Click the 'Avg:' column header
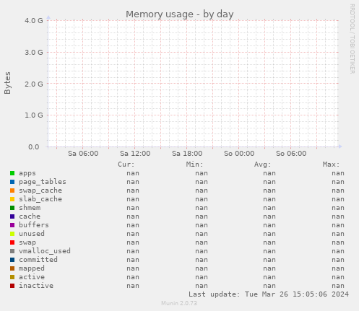The image size is (359, 311). coord(263,165)
